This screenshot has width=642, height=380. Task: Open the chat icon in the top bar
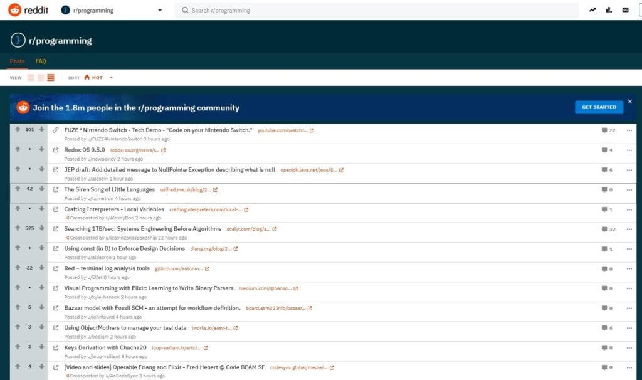coord(625,9)
